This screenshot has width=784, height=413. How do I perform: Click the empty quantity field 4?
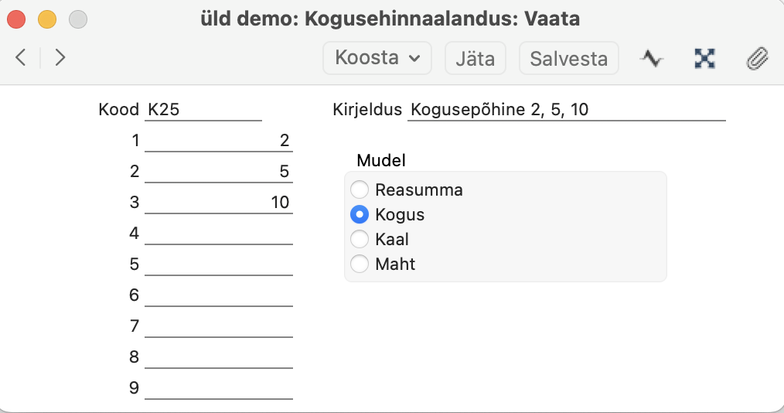coord(219,234)
